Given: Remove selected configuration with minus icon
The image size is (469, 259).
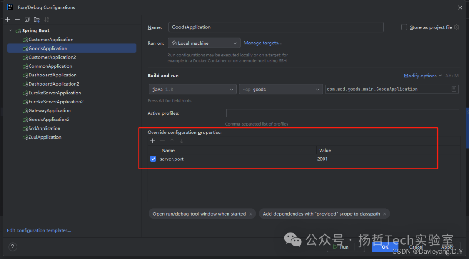Looking at the screenshot, I should (x=17, y=20).
